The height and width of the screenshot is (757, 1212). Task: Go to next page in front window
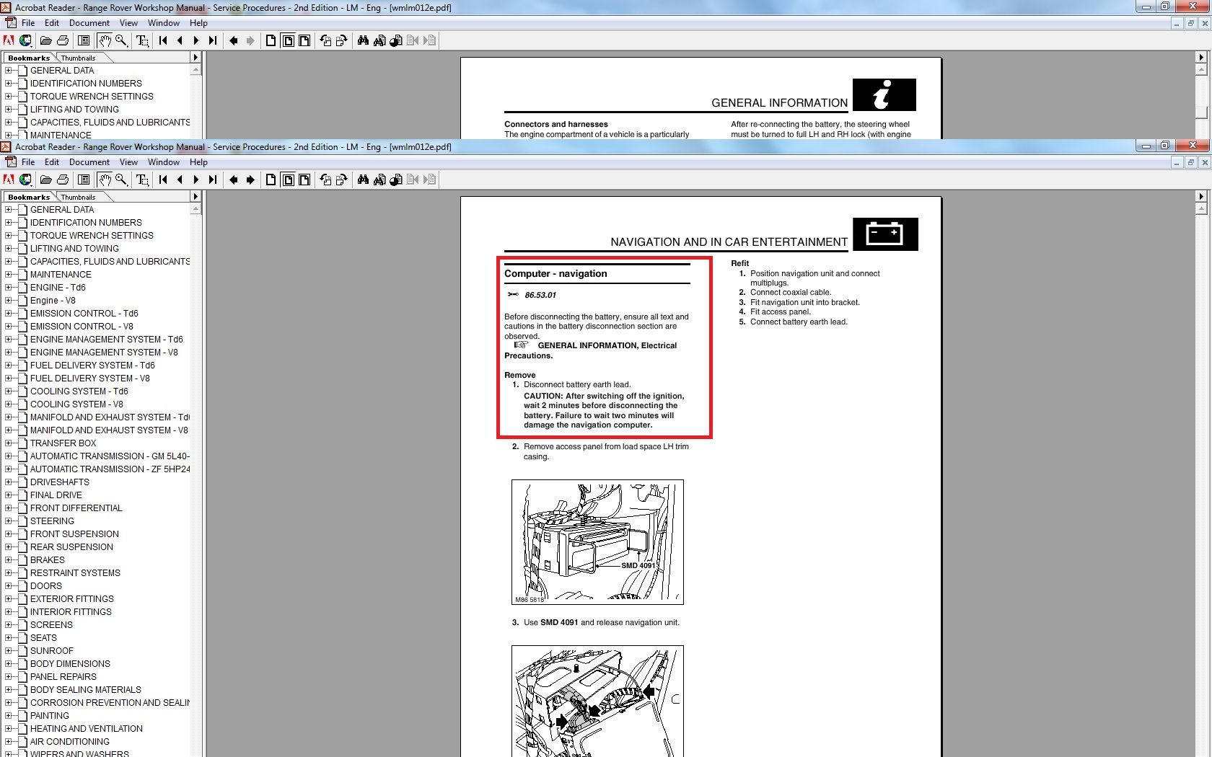196,180
